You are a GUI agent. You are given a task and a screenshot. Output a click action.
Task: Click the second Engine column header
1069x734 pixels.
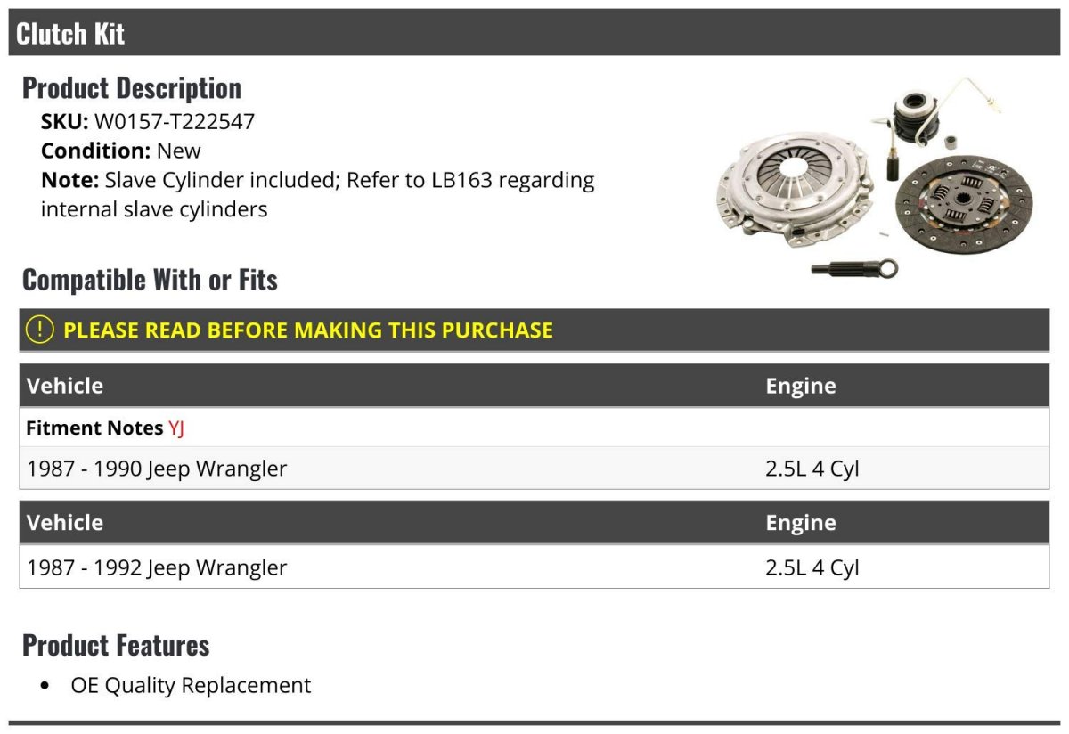click(801, 522)
